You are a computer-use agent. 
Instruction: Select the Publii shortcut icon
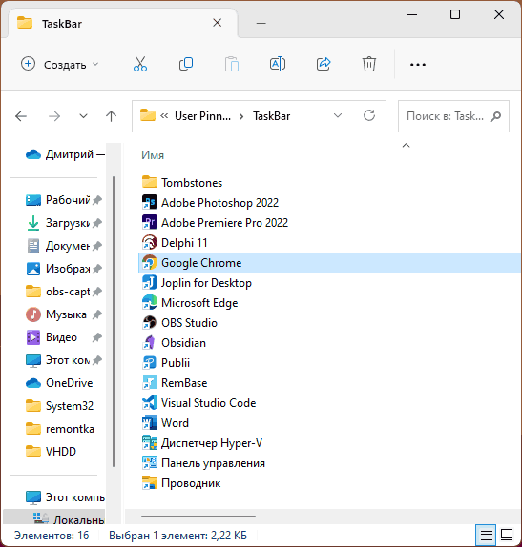tap(150, 363)
